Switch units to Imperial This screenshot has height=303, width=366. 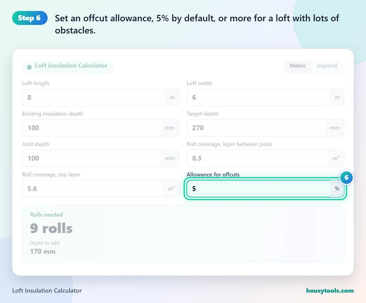click(327, 66)
